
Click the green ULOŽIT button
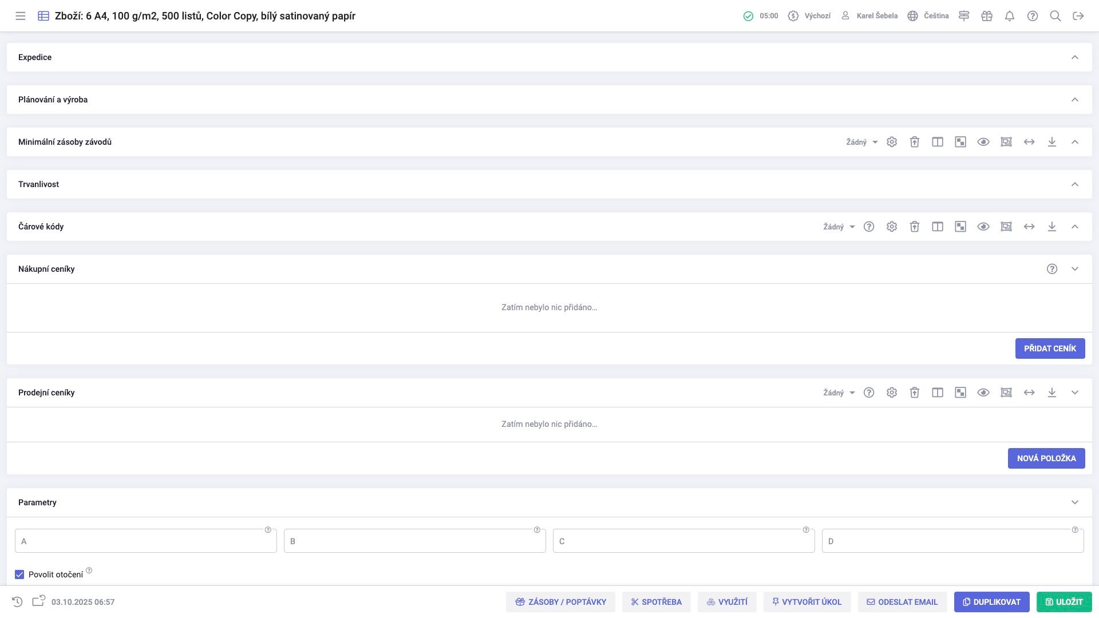pos(1064,602)
